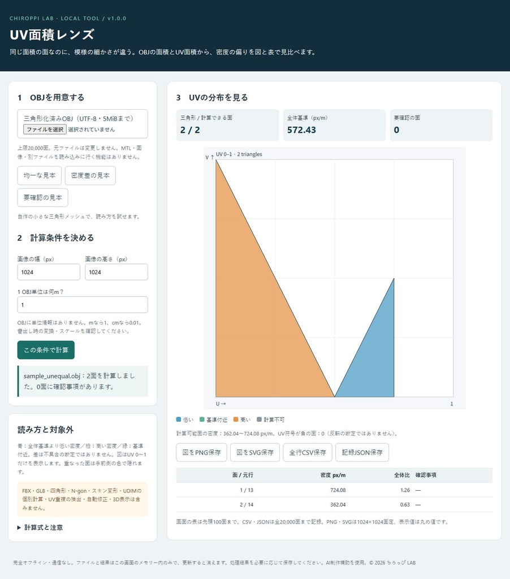The image size is (510, 579).
Task: Select table row 2 / 14
Action: coord(334,504)
